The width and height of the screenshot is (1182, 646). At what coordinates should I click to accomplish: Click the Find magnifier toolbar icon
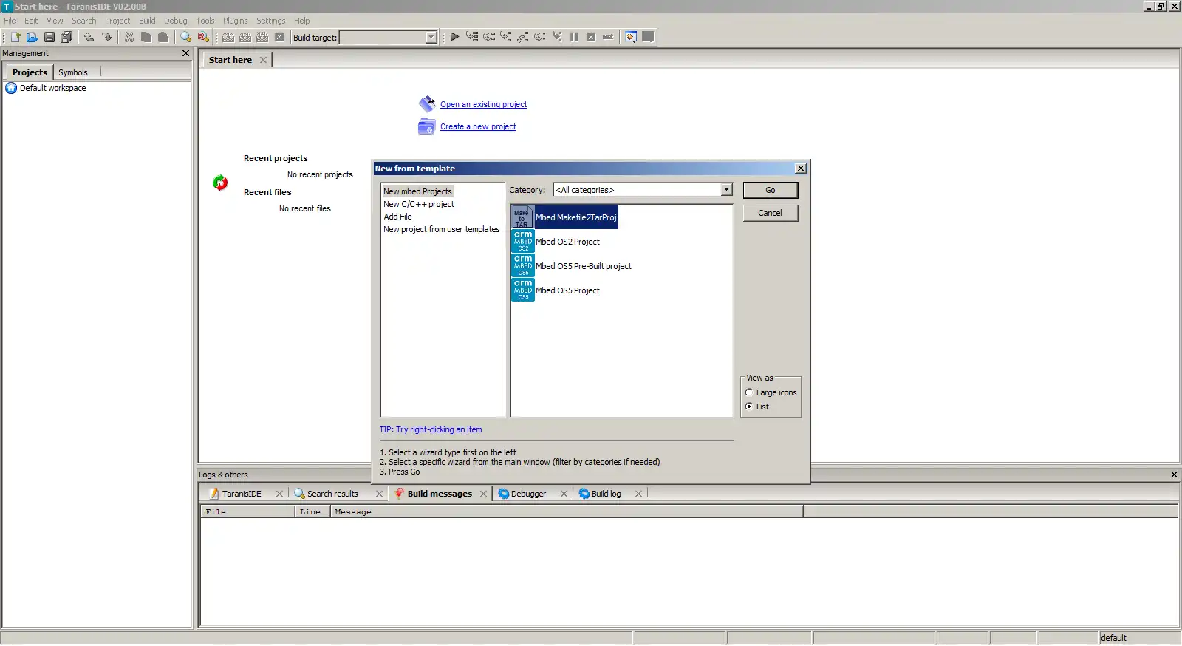[x=186, y=37]
